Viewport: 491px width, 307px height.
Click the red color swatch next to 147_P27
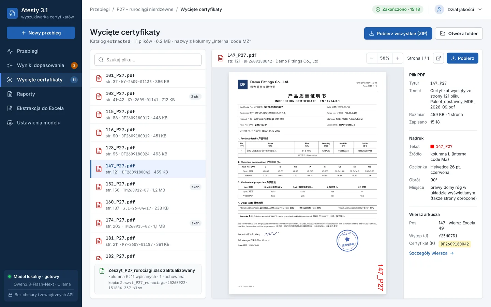432,147
